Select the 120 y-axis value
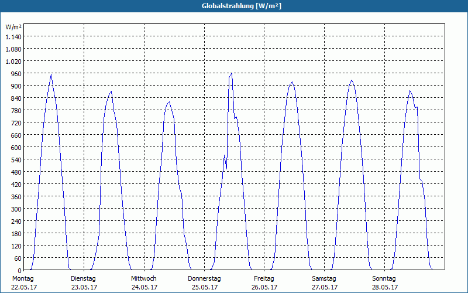 tap(16, 246)
